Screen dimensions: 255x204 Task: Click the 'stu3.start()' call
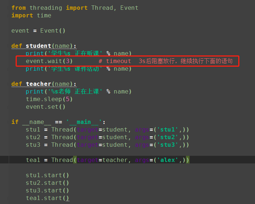pos(47,190)
